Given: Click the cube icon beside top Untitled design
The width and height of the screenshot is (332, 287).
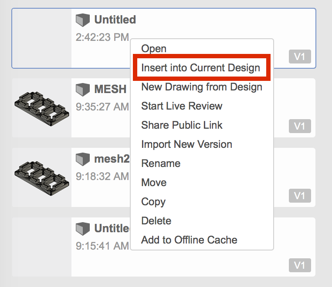Looking at the screenshot, I should (82, 20).
